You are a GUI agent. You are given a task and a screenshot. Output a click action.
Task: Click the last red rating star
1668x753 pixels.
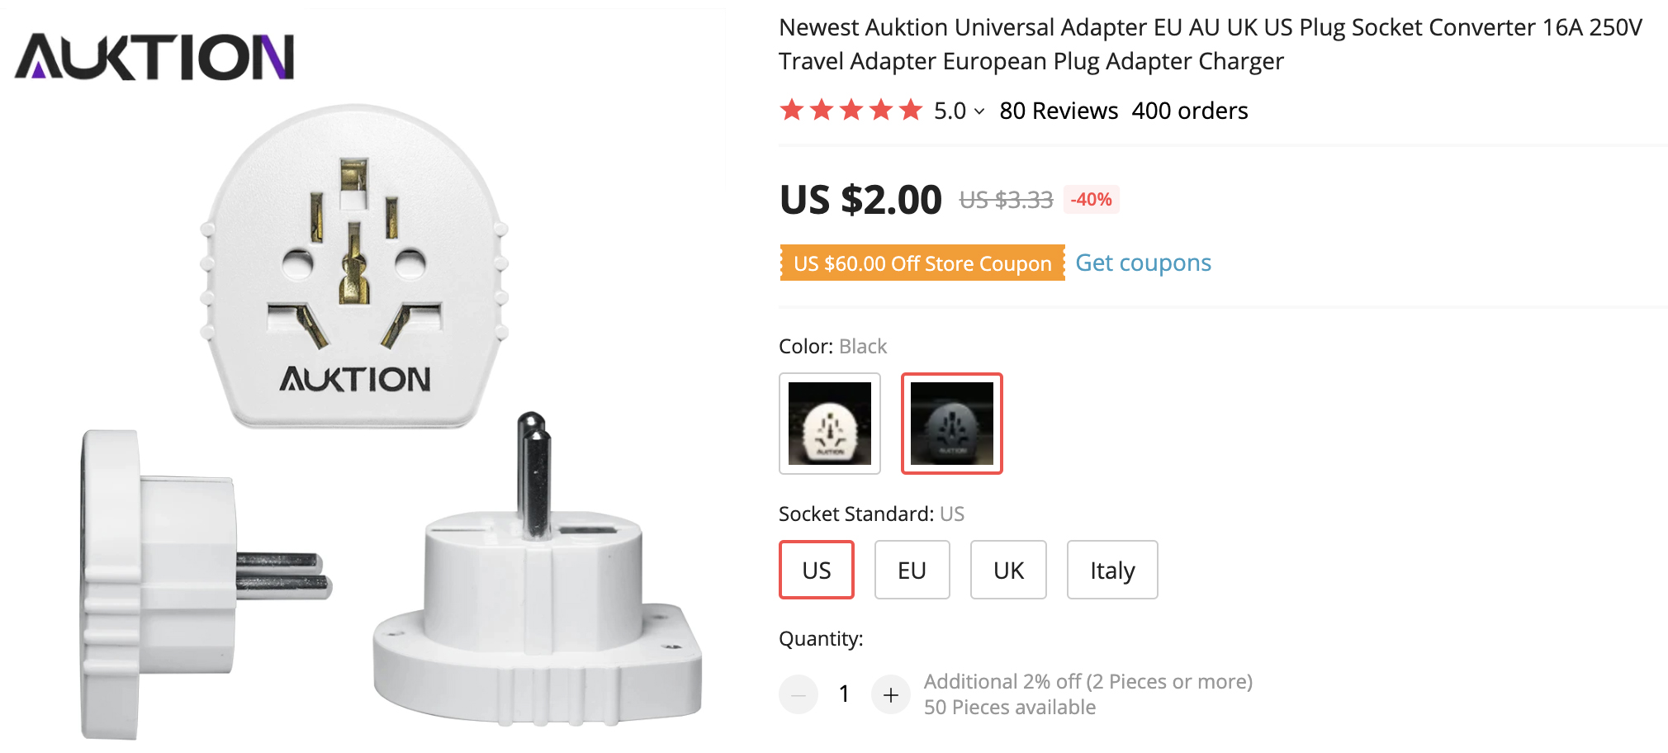coord(911,110)
